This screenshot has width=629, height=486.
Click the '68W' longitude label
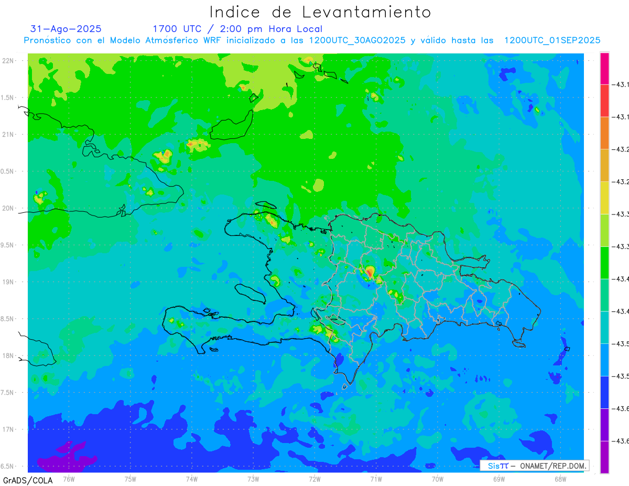[560, 479]
